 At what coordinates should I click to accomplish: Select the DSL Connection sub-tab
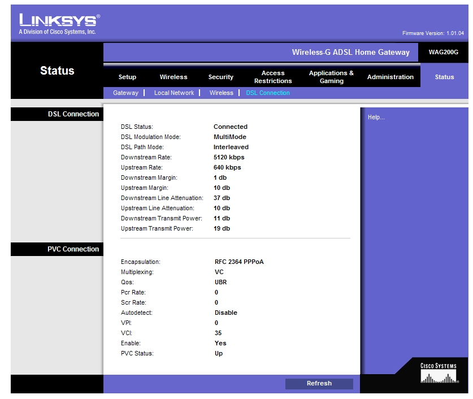coord(268,93)
